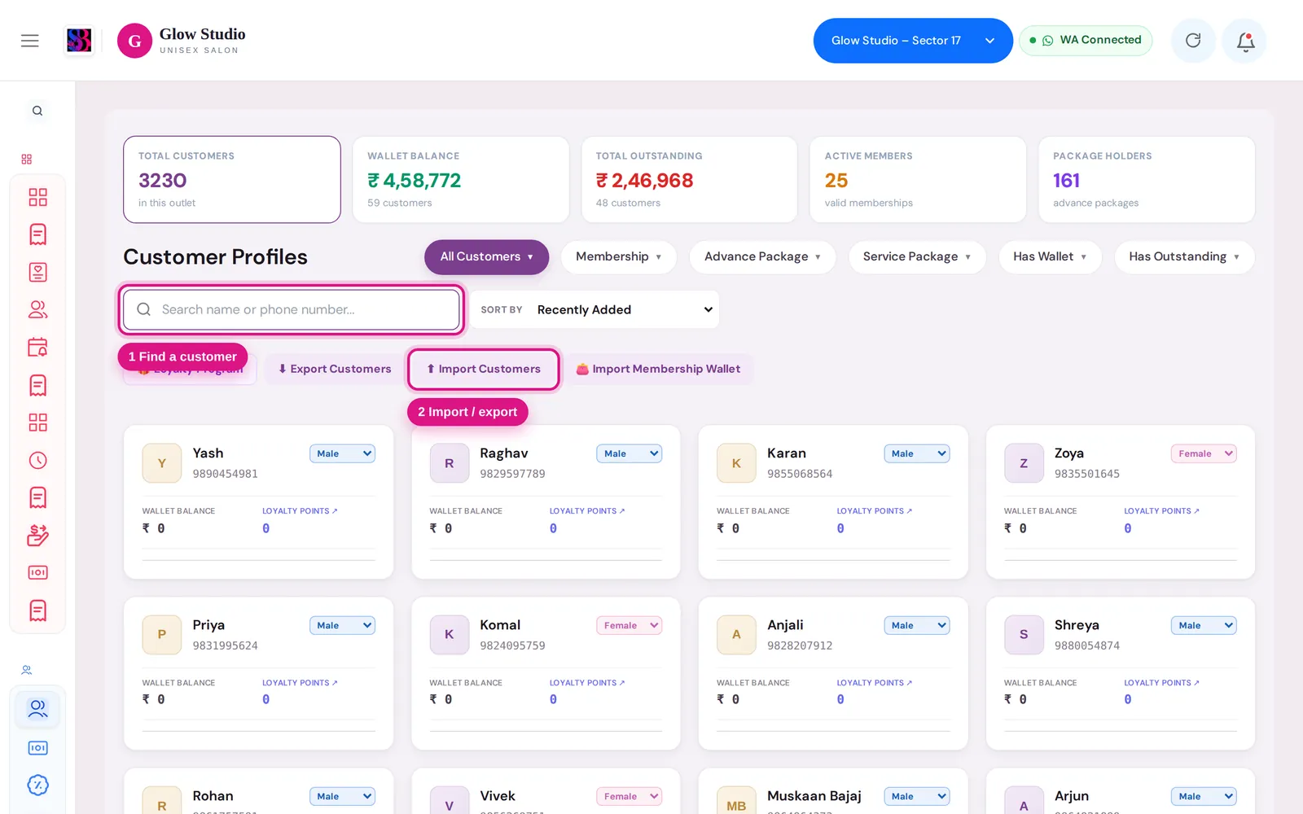Open Karan's Male gender dropdown
This screenshot has height=814, width=1303.
pyautogui.click(x=916, y=454)
